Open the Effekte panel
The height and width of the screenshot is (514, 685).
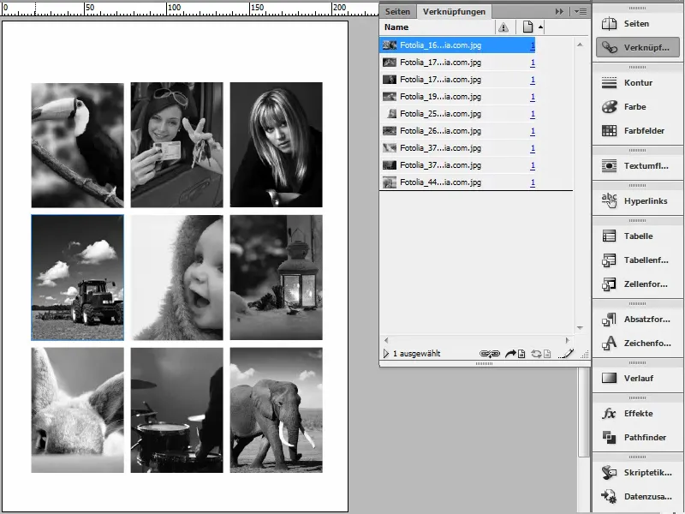click(637, 414)
